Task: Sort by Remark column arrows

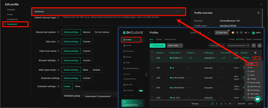Action: point(194,53)
